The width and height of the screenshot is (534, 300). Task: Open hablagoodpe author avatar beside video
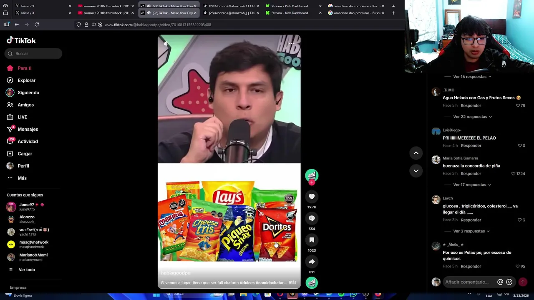click(312, 175)
